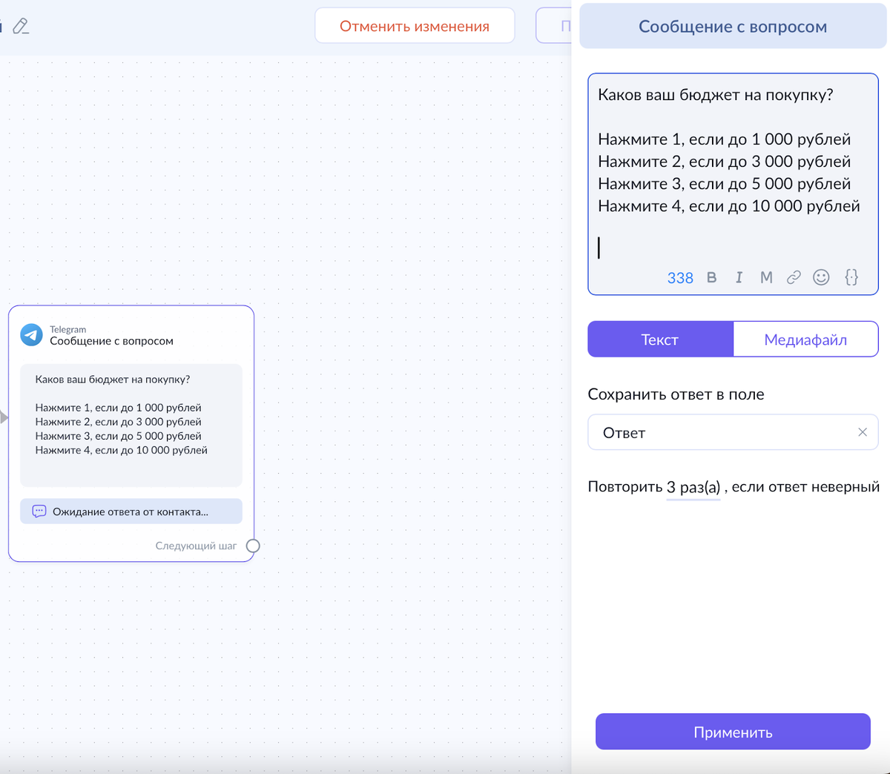Switch the attachment type to Медиафайл
Viewport: 890px width, 774px height.
pos(805,339)
